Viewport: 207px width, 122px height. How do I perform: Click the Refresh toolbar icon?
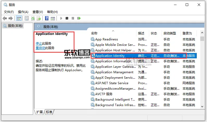[x=33, y=18]
